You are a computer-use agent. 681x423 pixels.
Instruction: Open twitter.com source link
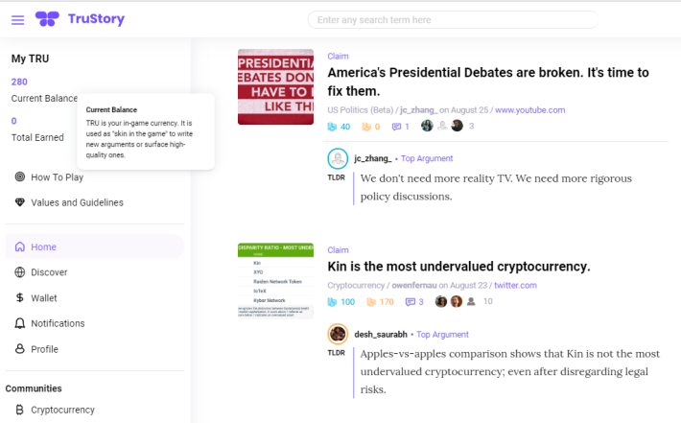coord(515,286)
